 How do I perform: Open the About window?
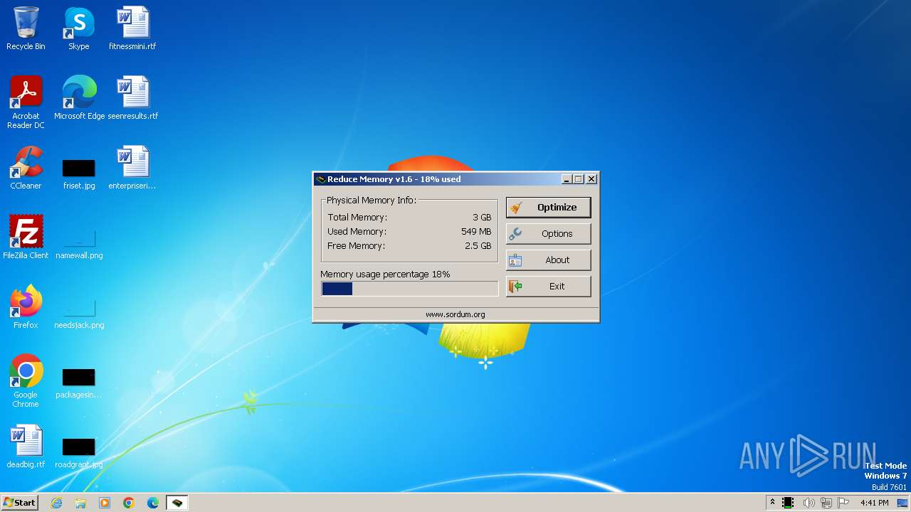pos(548,260)
